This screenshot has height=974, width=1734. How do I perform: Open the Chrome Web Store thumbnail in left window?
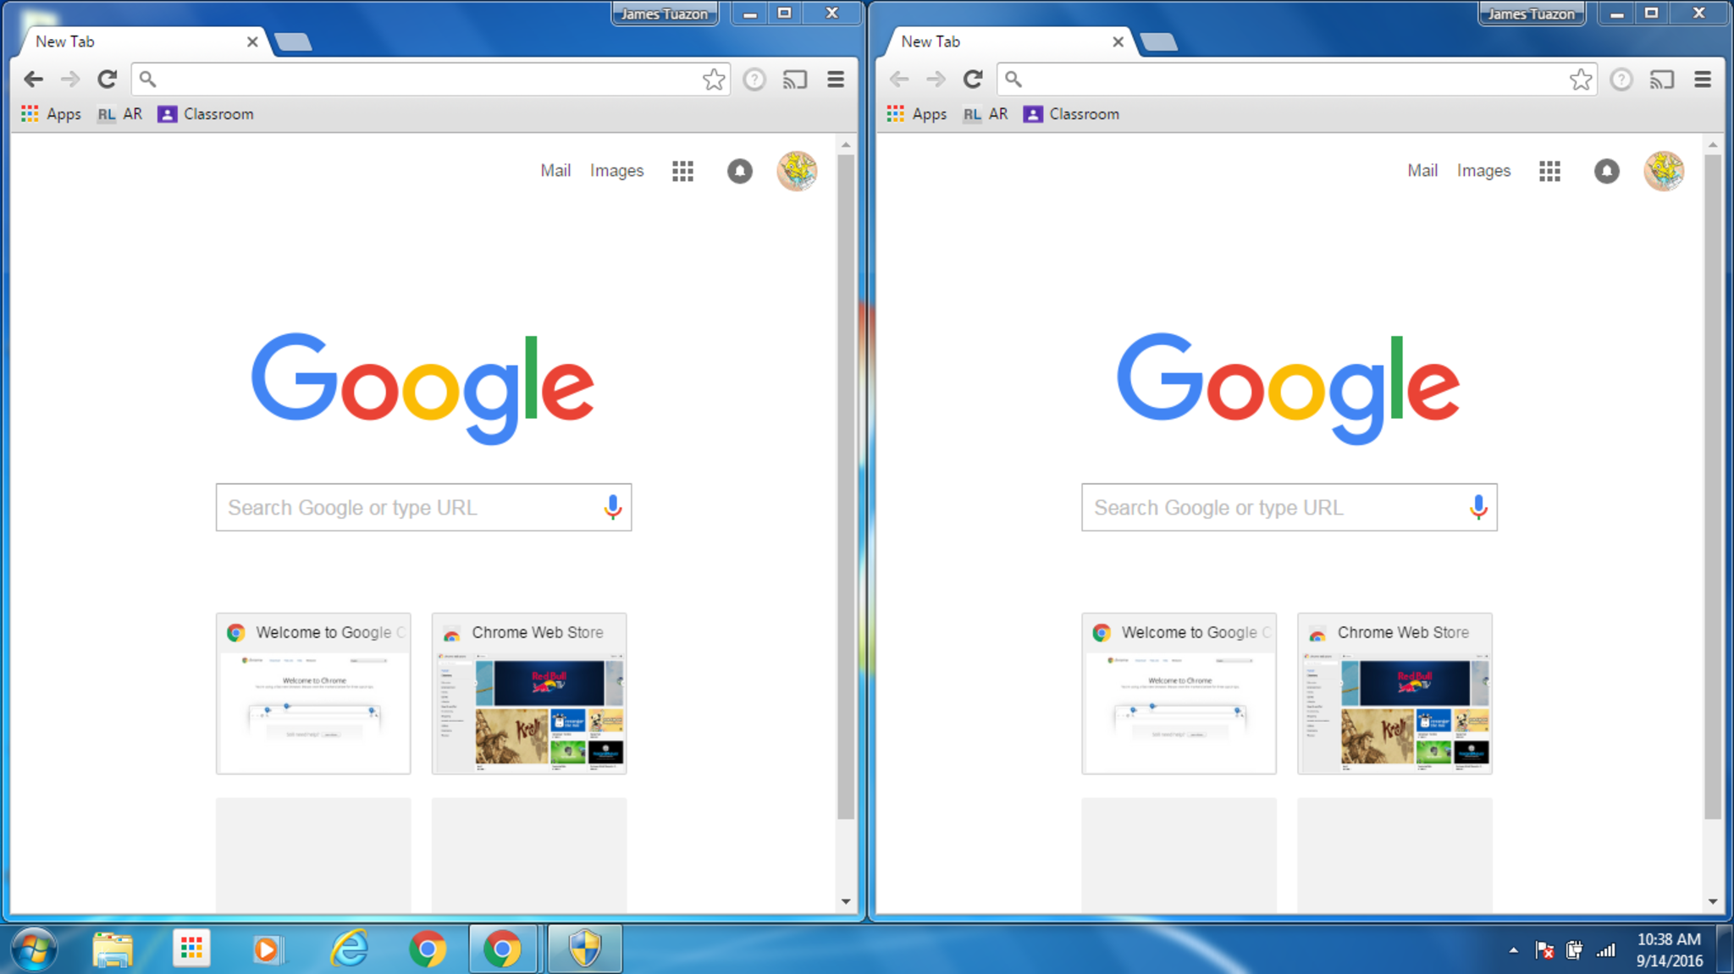pyautogui.click(x=529, y=694)
